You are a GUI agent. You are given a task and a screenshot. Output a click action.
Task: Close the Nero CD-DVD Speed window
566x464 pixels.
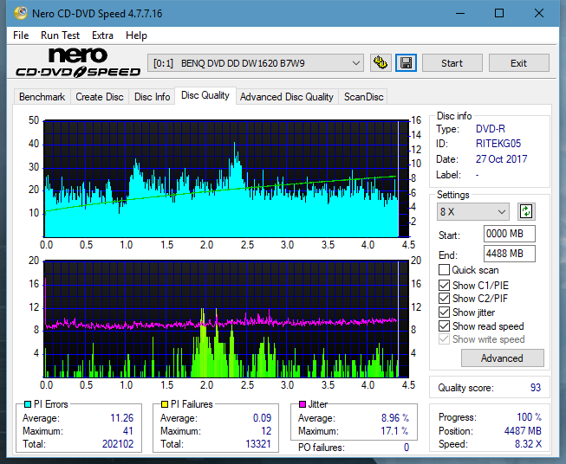tap(539, 13)
